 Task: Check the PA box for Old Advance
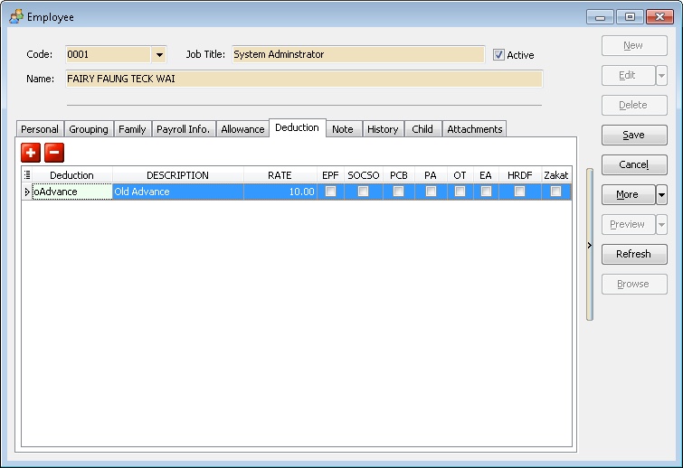click(431, 192)
